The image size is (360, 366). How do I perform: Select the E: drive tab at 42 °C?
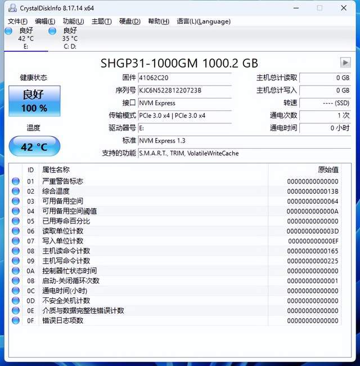[x=26, y=38]
